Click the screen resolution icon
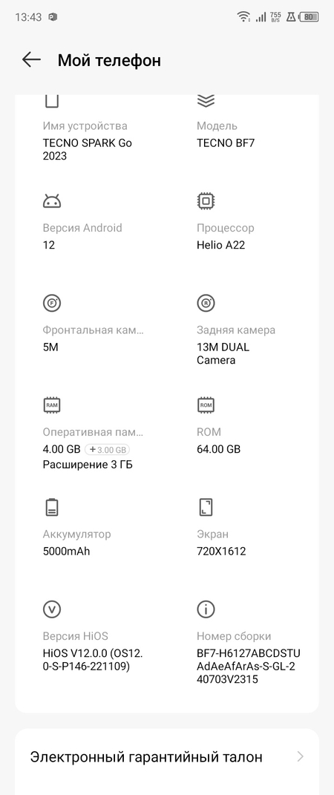Image resolution: width=334 pixels, height=795 pixels. tap(206, 507)
